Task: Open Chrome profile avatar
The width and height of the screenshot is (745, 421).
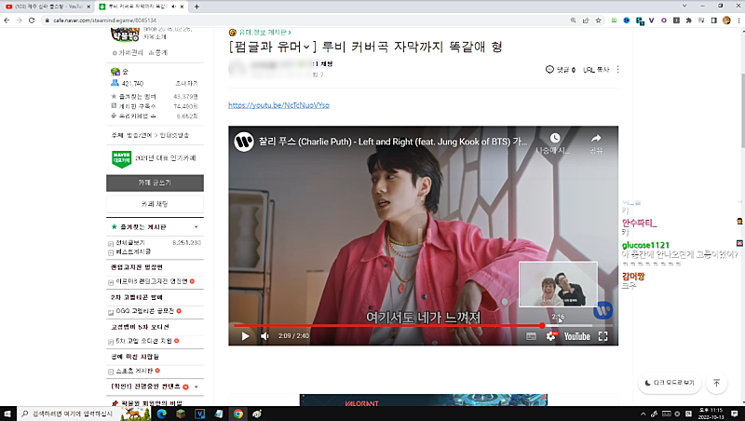Action: tap(726, 20)
